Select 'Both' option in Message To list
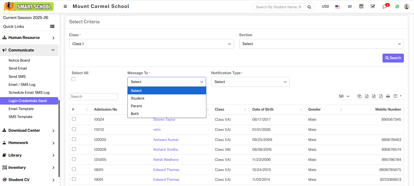The width and height of the screenshot is (414, 186). [135, 114]
